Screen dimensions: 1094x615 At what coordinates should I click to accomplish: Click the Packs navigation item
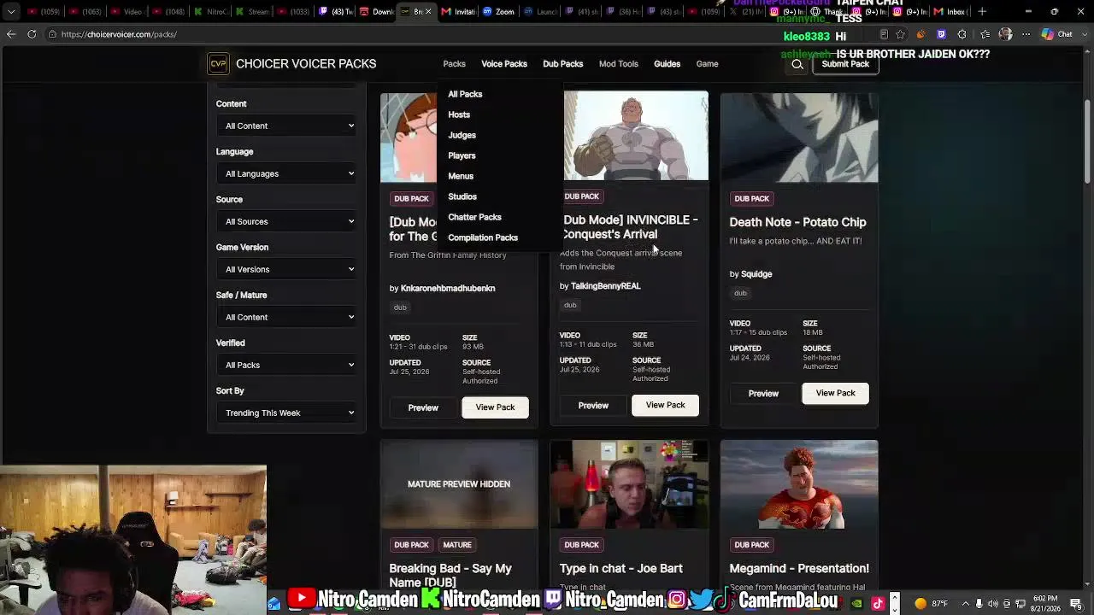[454, 64]
